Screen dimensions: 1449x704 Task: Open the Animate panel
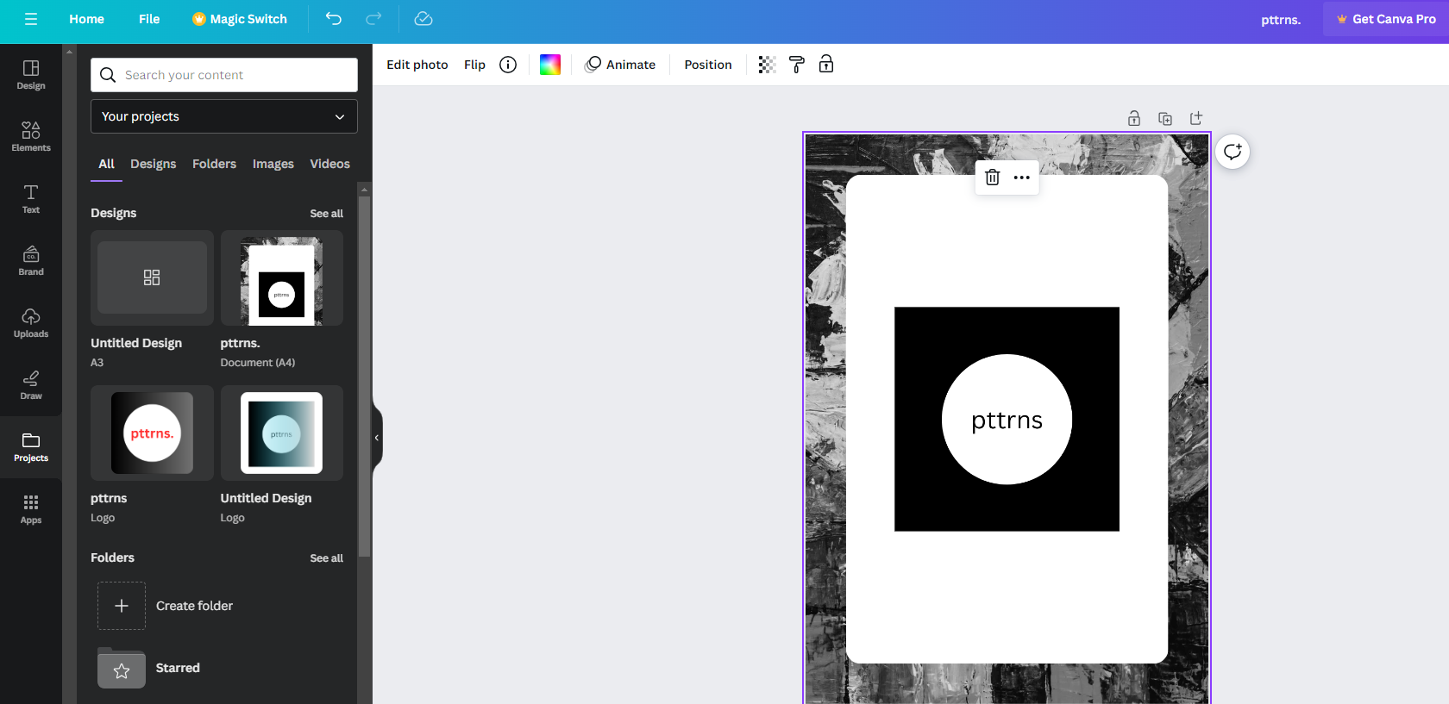coord(620,65)
